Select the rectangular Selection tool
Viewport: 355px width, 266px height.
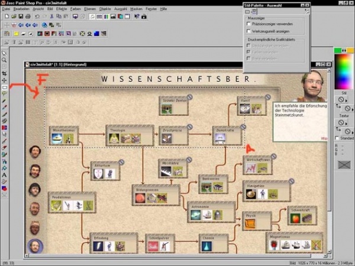coord(4,87)
